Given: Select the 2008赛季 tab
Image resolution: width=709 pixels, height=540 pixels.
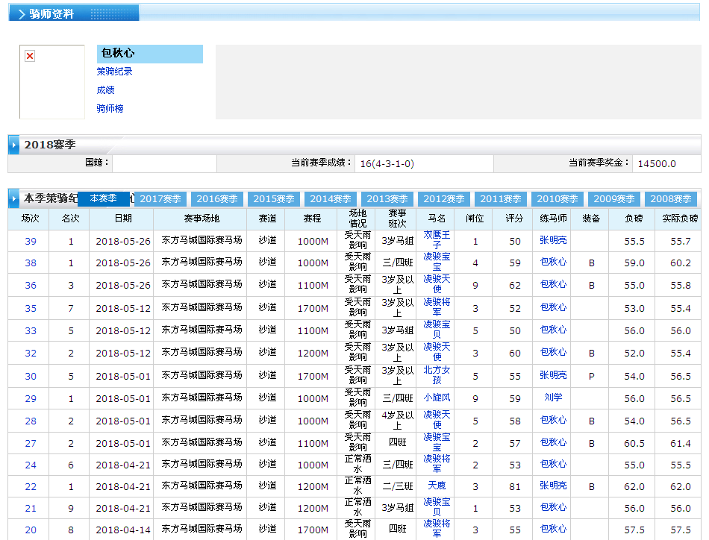Looking at the screenshot, I should click(671, 199).
